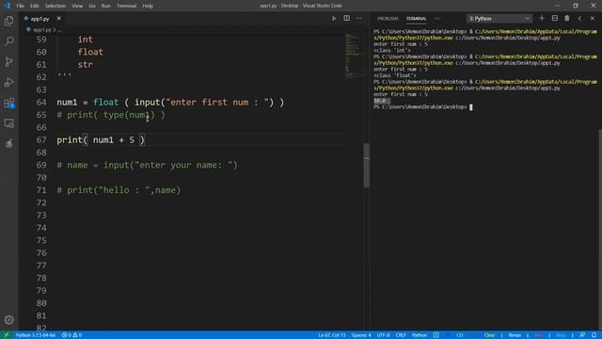Open the Search view in activity bar
The image size is (602, 339).
click(8, 41)
